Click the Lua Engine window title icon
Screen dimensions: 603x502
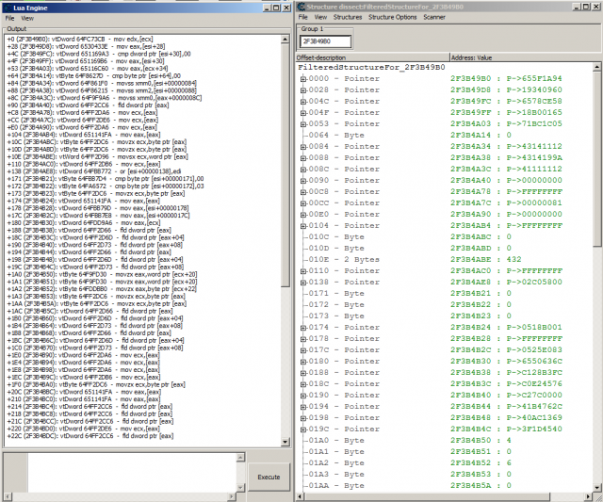pos(7,7)
